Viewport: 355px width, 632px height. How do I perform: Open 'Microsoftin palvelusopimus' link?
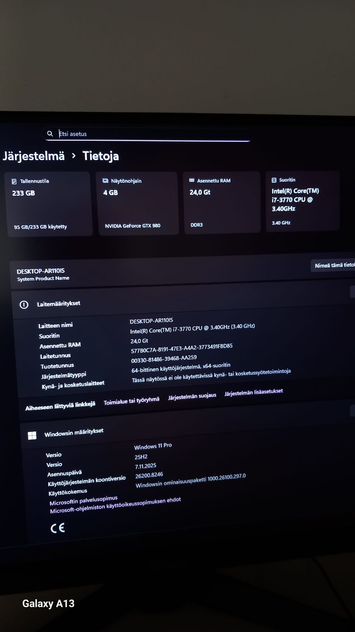click(x=84, y=500)
